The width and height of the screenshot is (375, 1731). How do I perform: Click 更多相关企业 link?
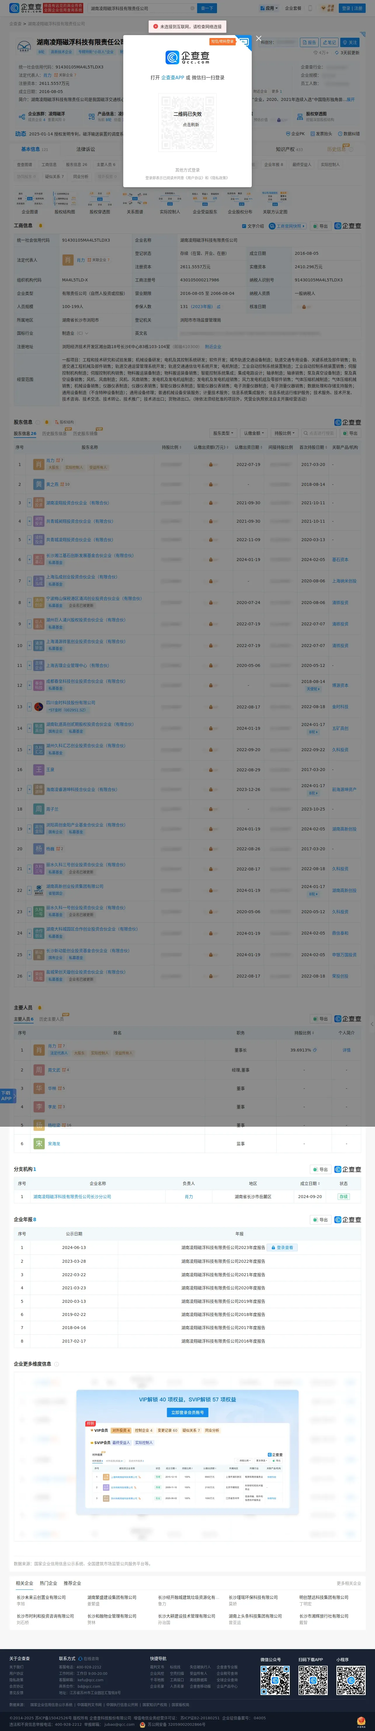point(348,1584)
